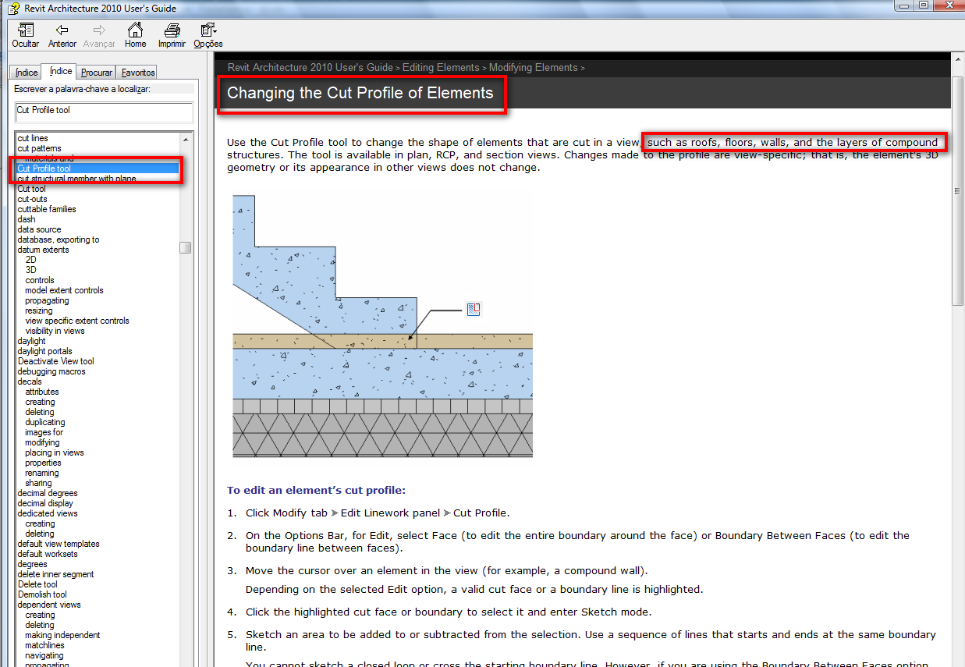Open the Favoritos tab
Screen dimensions: 965x667
pos(138,73)
